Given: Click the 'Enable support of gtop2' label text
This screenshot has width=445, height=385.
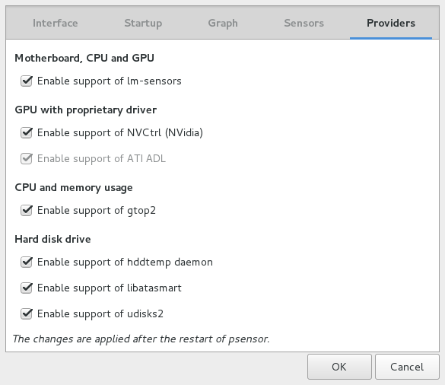Looking at the screenshot, I should (97, 211).
